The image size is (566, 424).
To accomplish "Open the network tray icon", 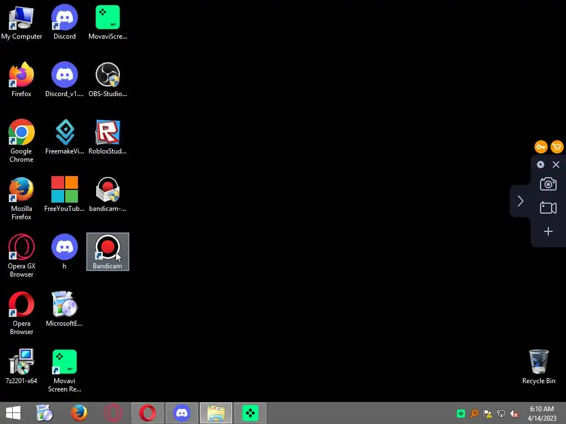I will (501, 413).
